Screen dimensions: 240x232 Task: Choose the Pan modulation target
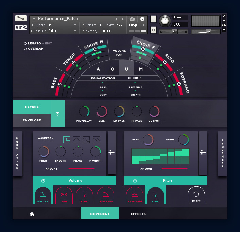(64, 197)
